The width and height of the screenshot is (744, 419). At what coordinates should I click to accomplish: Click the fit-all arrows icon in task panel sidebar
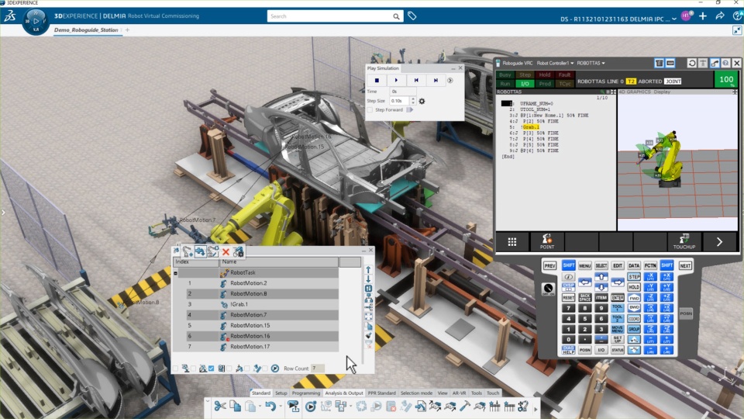[369, 317]
